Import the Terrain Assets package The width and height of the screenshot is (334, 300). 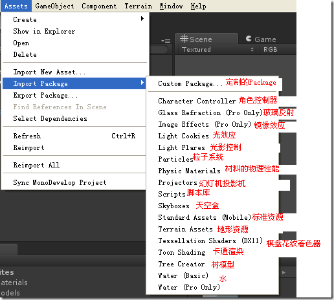(212, 229)
